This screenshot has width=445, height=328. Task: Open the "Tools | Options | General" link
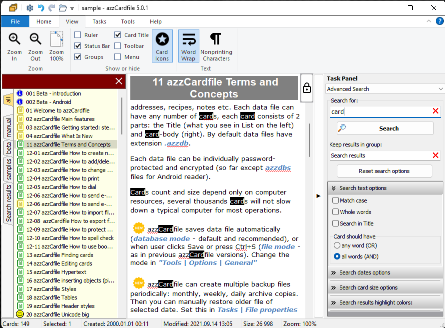point(208,263)
